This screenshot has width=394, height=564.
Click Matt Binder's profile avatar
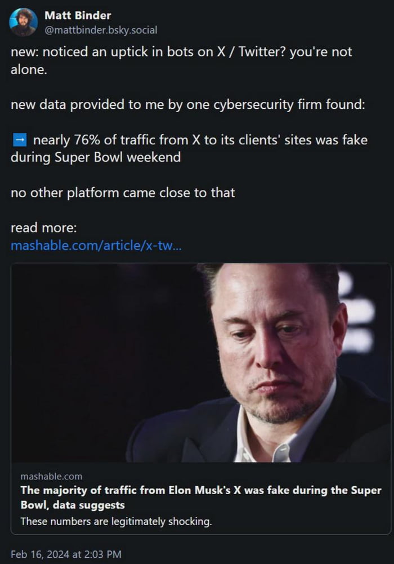click(x=24, y=23)
